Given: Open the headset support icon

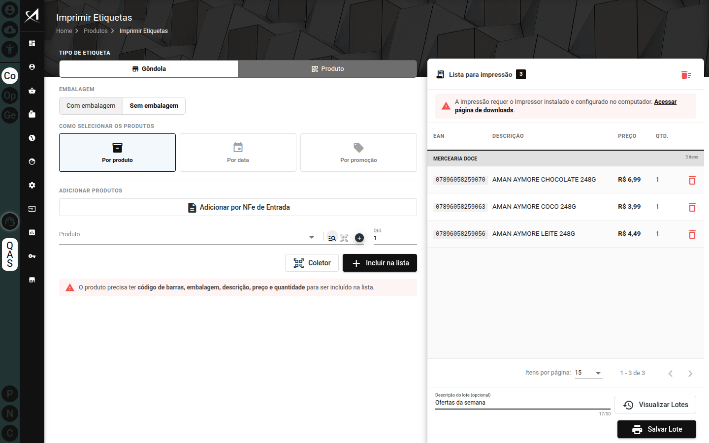Looking at the screenshot, I should coord(10,221).
